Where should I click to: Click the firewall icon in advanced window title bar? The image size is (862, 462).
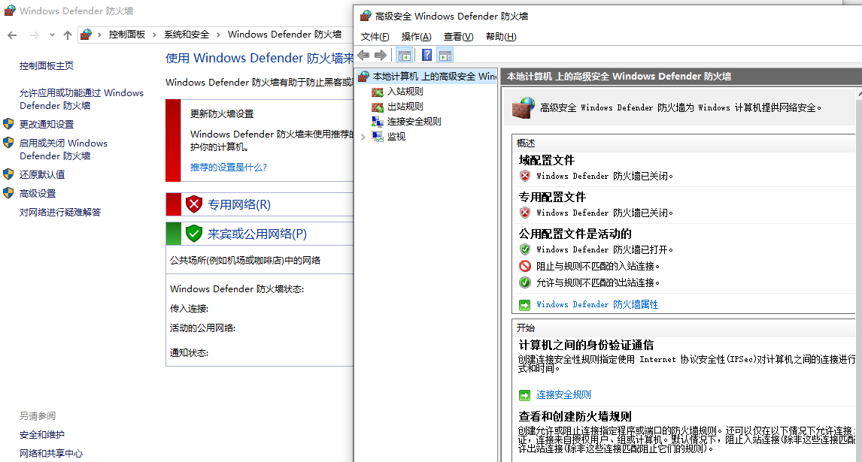coord(366,16)
